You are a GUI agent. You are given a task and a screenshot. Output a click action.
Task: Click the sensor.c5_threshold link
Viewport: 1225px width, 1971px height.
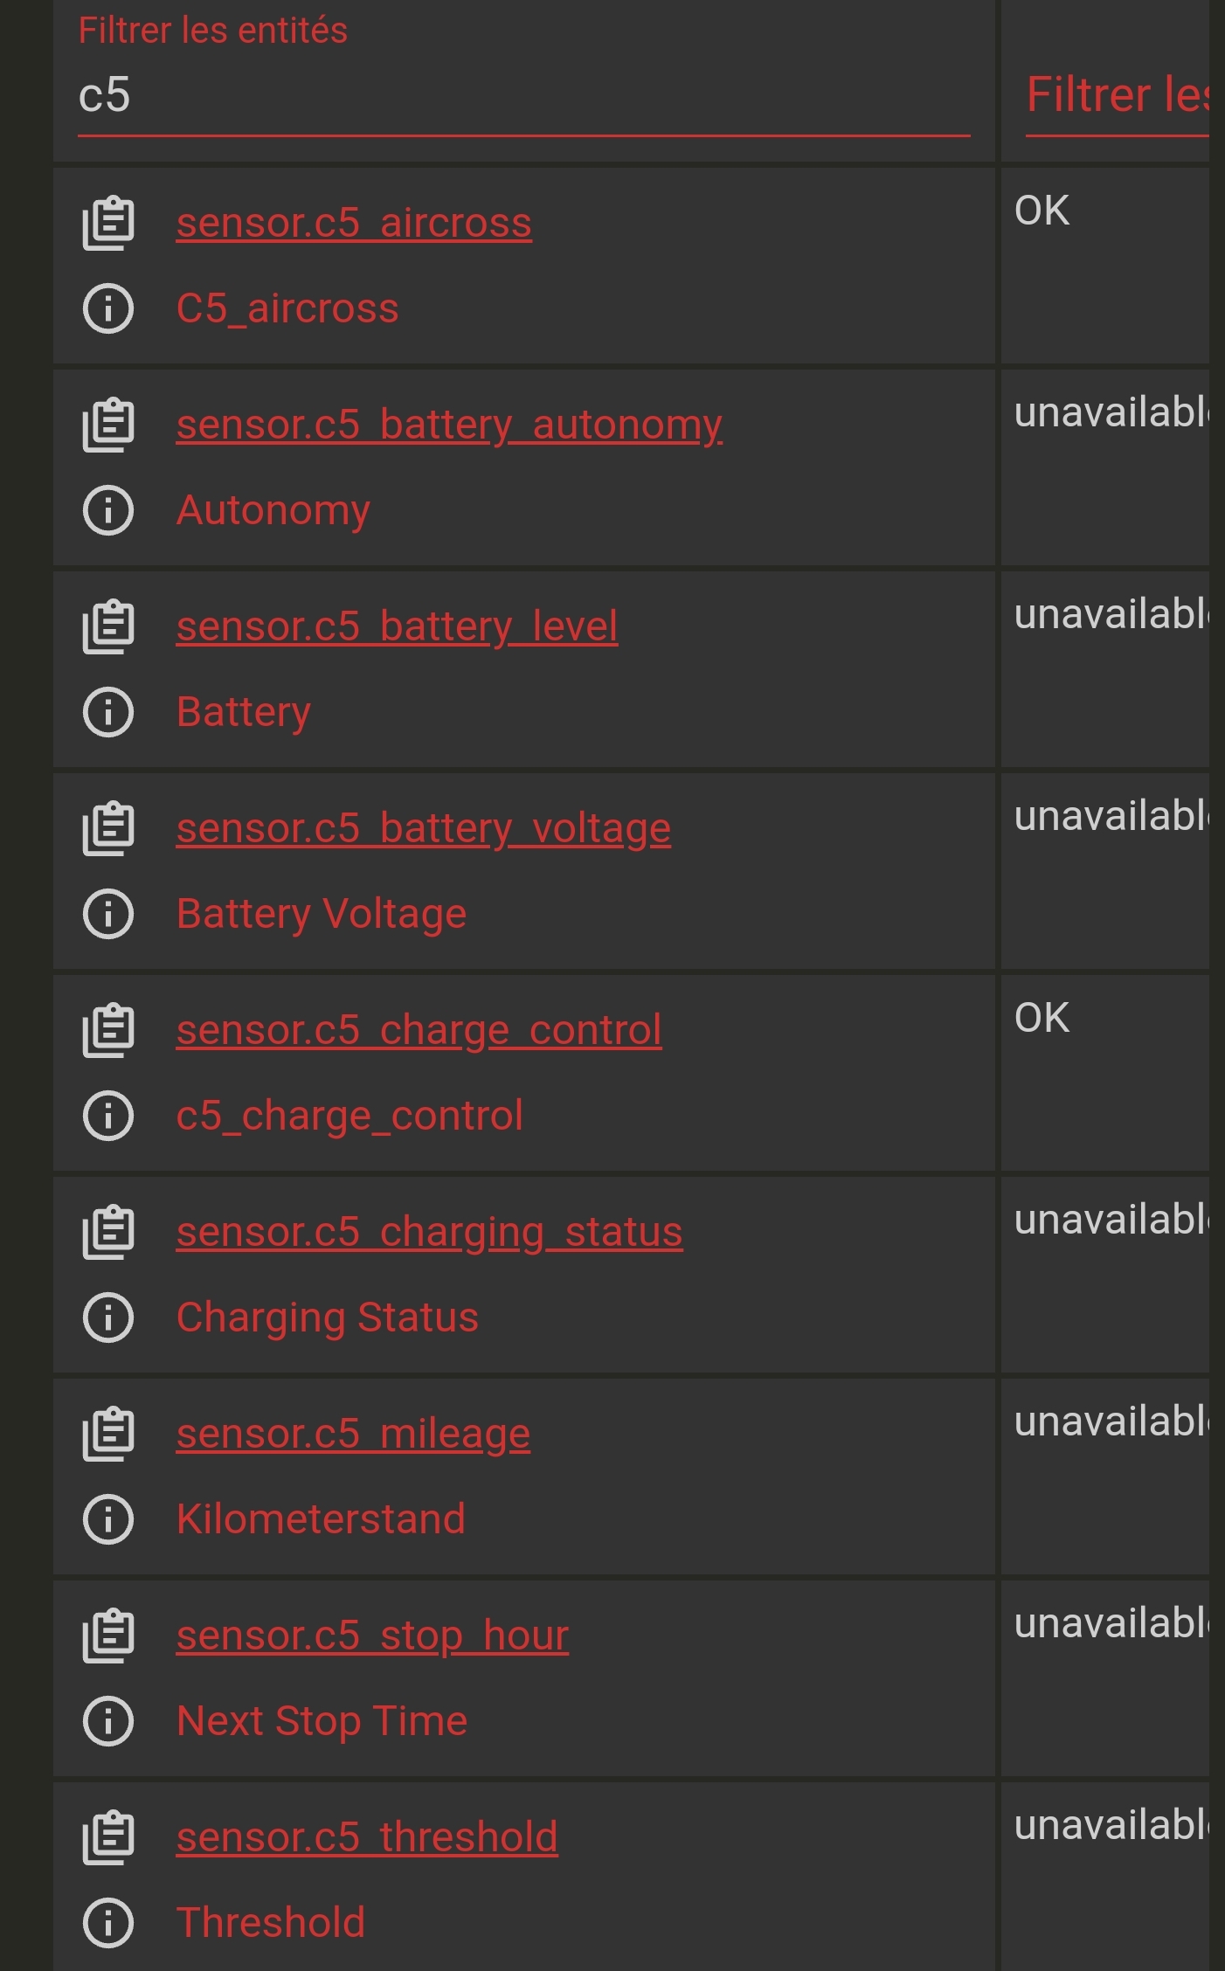click(x=367, y=1837)
